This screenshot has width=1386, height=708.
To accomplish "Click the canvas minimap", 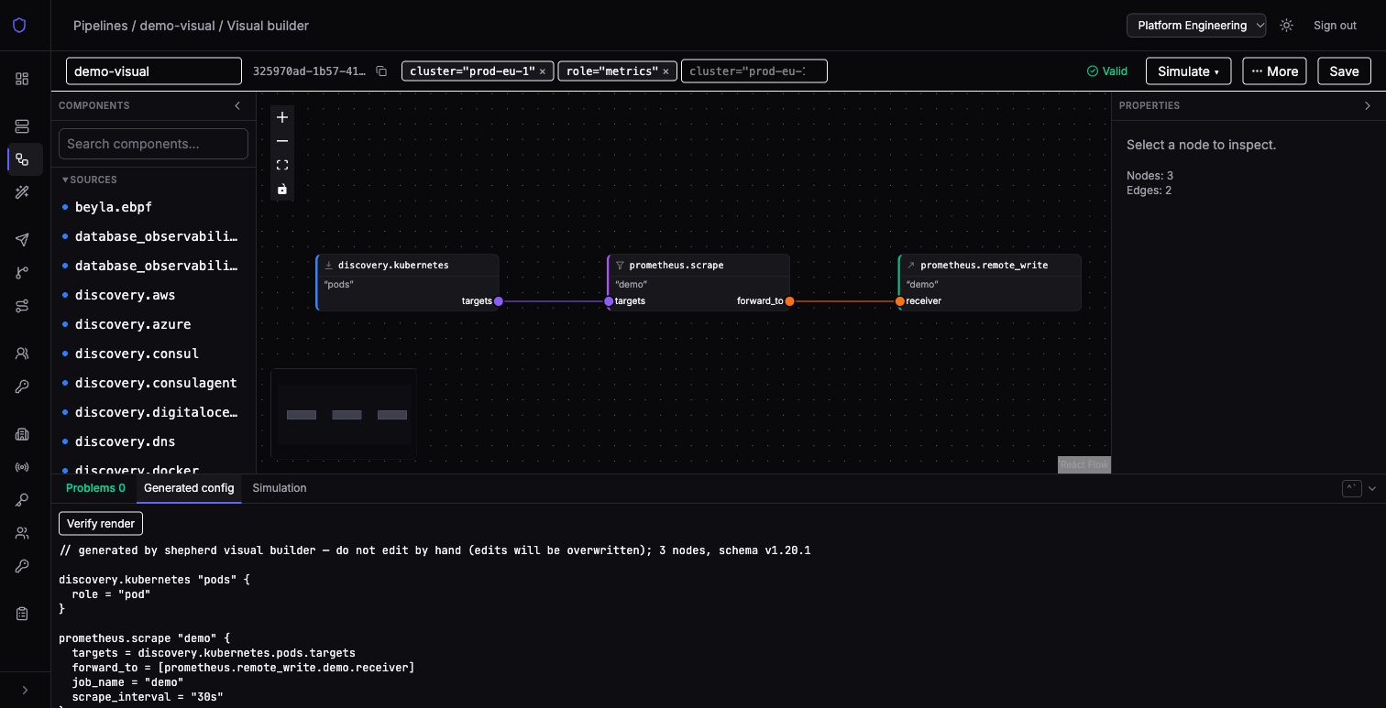I will [344, 414].
